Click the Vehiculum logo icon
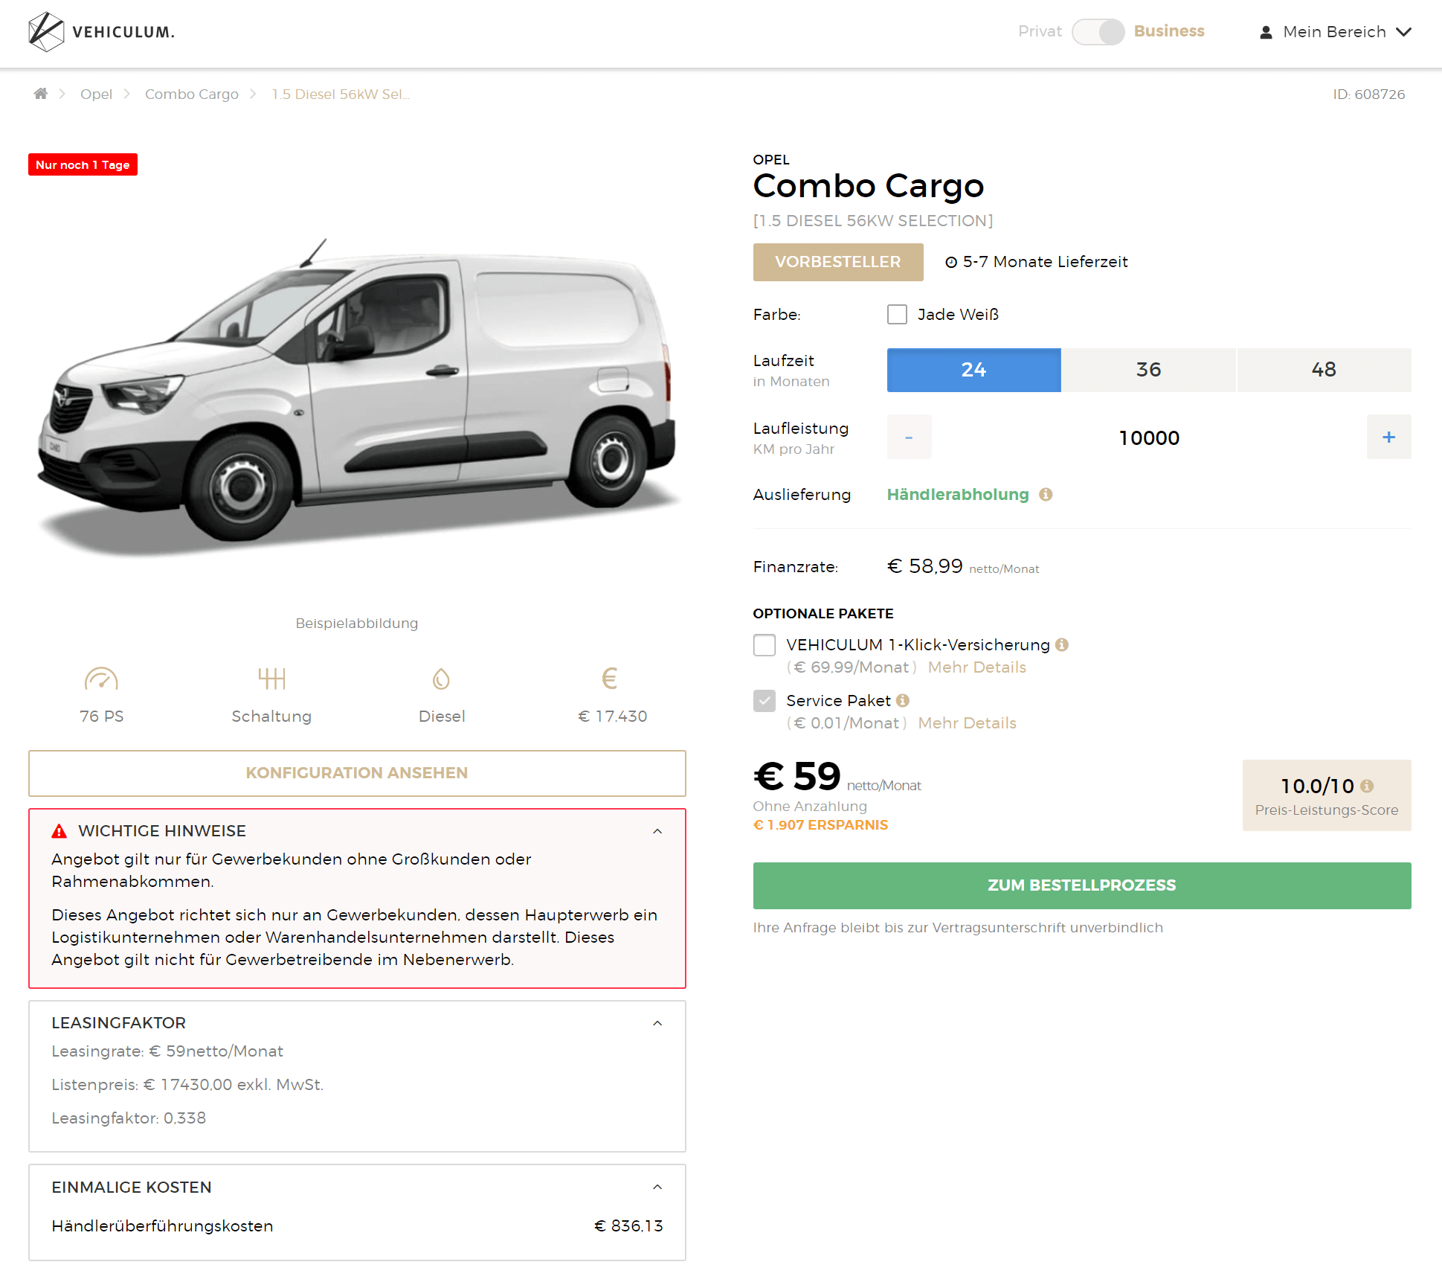 click(46, 31)
